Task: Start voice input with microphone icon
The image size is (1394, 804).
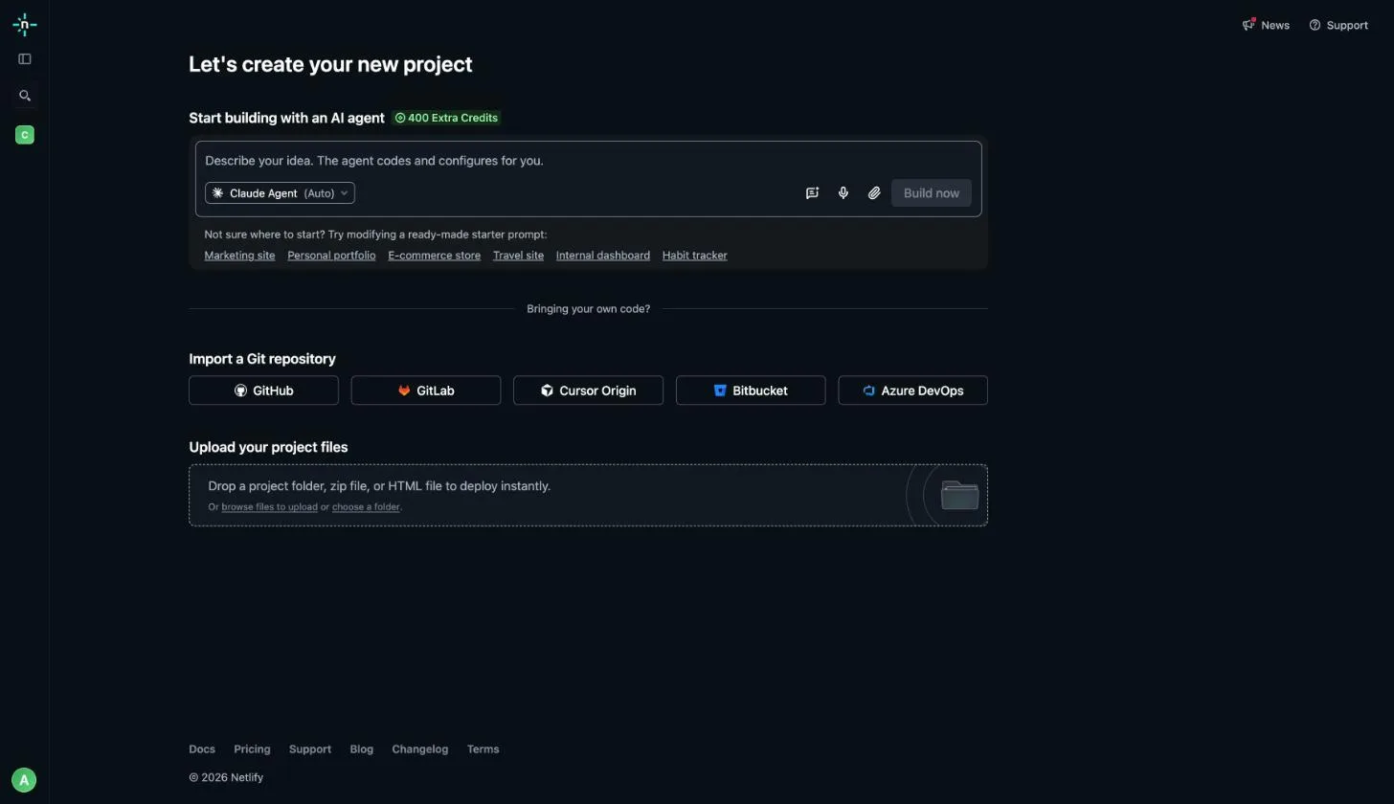Action: pos(843,193)
